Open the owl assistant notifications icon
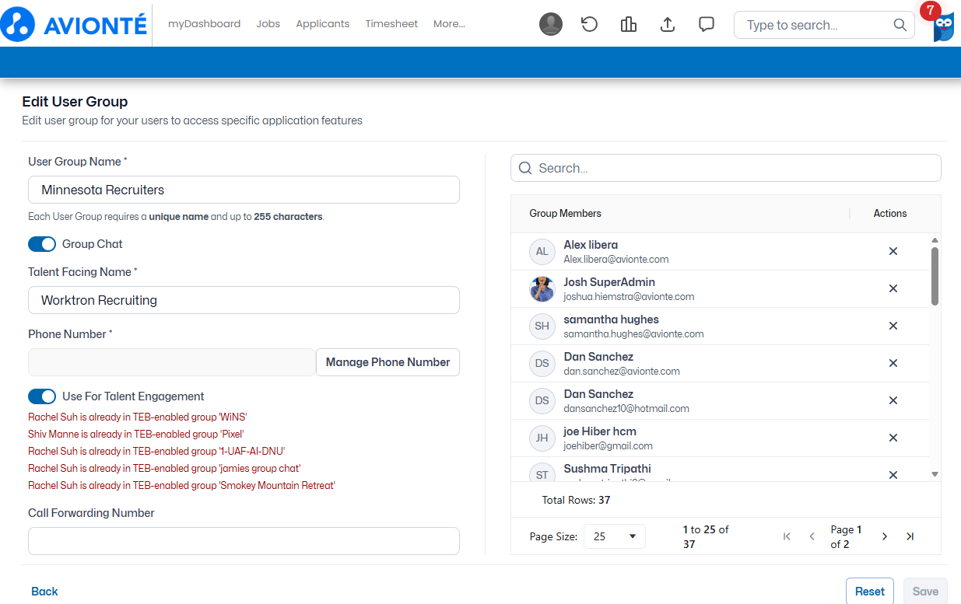The width and height of the screenshot is (961, 604). (x=942, y=26)
